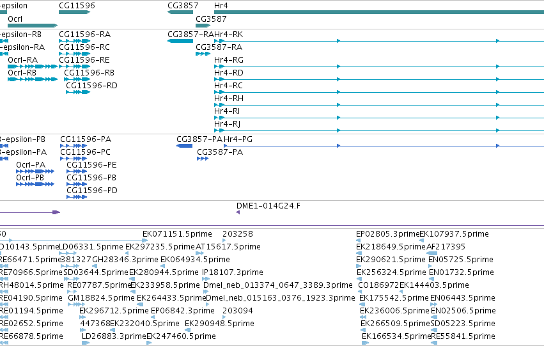Select transcript CG11596-RB
544x346 pixels.
click(x=77, y=79)
